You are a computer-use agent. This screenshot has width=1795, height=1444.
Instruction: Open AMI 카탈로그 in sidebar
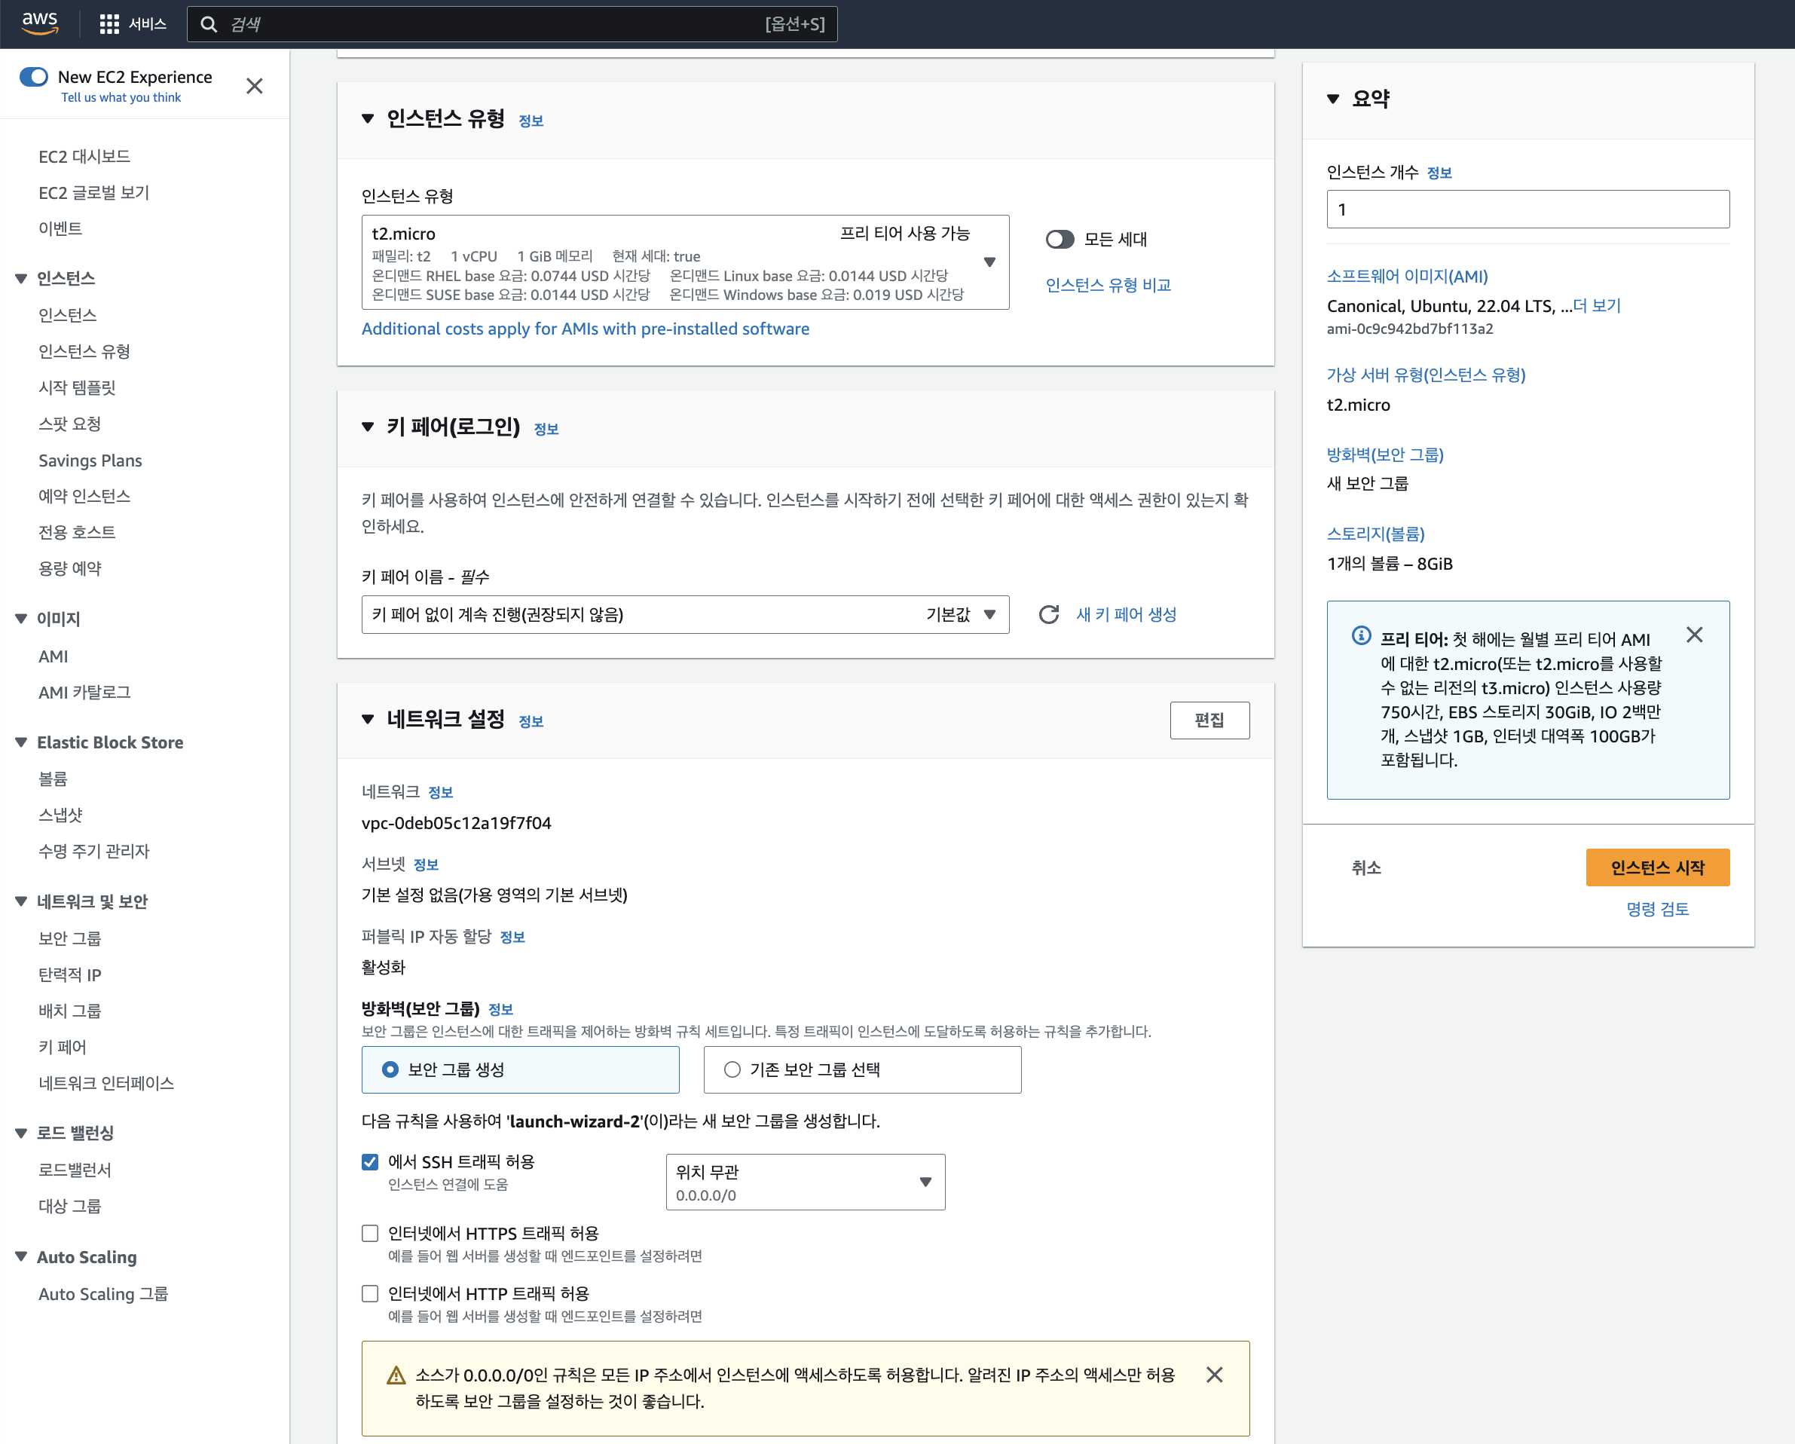tap(84, 692)
